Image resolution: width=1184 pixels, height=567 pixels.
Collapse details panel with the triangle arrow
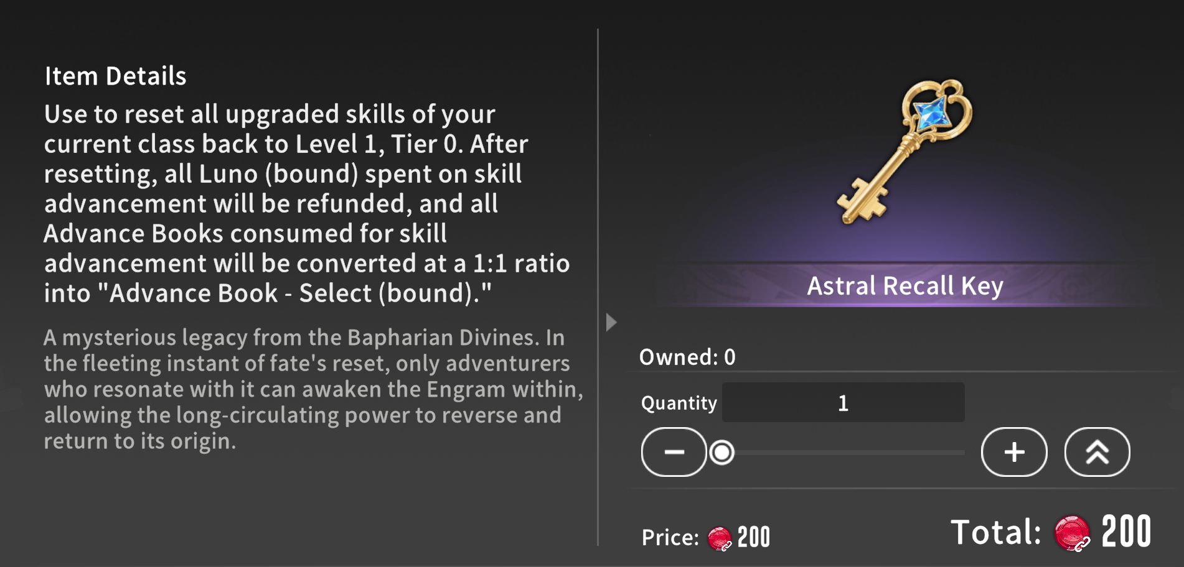point(611,322)
